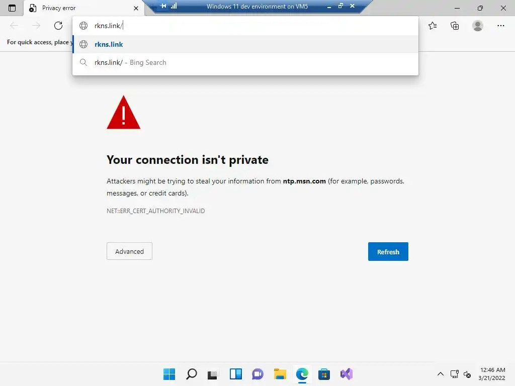Open the Favorites star icon
This screenshot has height=386, width=515.
pos(433,26)
